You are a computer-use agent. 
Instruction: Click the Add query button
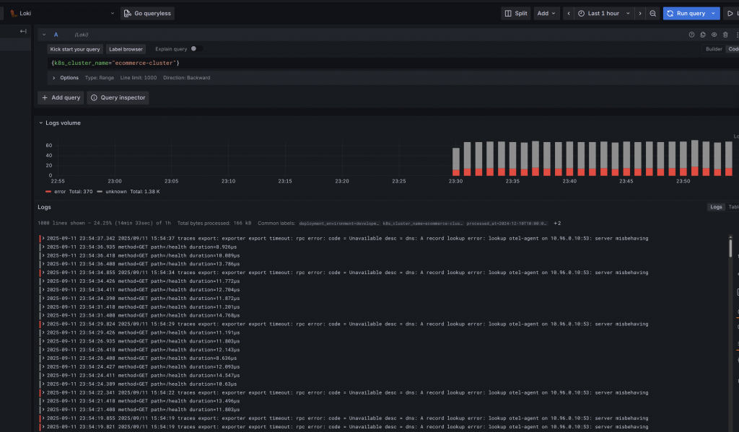[61, 97]
